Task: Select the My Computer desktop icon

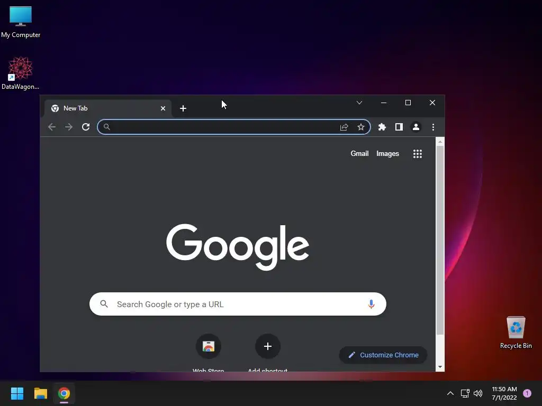Action: (x=21, y=22)
